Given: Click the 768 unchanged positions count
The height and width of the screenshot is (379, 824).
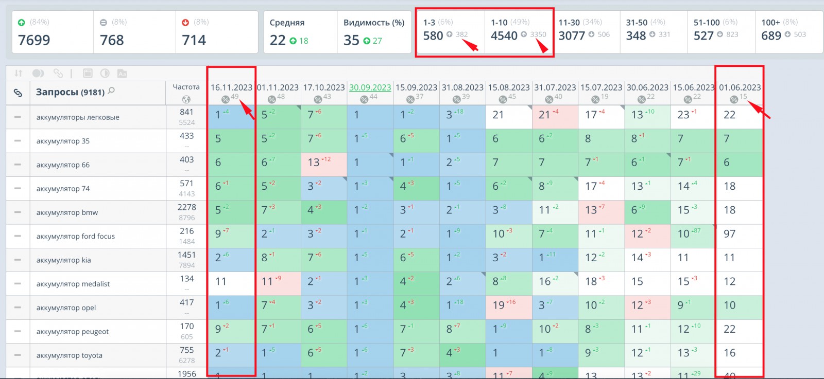Looking at the screenshot, I should click(112, 40).
